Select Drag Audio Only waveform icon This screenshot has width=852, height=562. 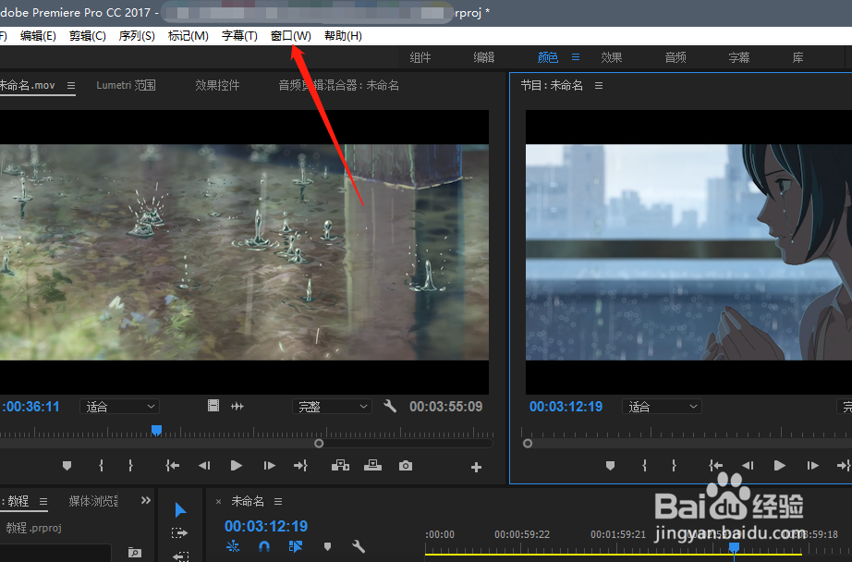click(x=237, y=406)
